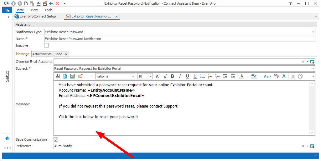
Task: Click the multilevel list icon
Action: pos(218,76)
